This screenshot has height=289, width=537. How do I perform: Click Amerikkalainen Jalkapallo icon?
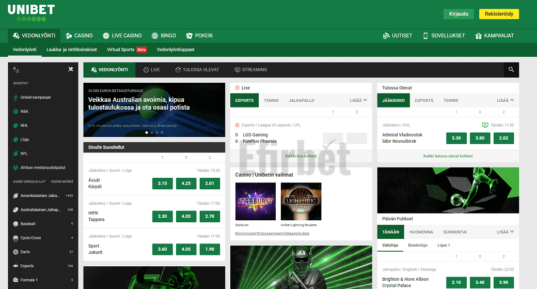pos(15,196)
